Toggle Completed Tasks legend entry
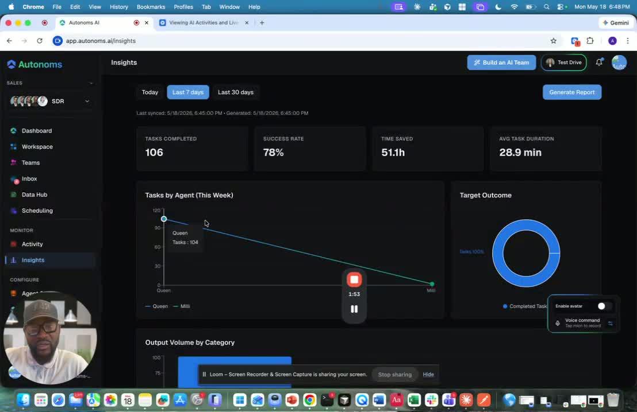The image size is (637, 412). [525, 306]
